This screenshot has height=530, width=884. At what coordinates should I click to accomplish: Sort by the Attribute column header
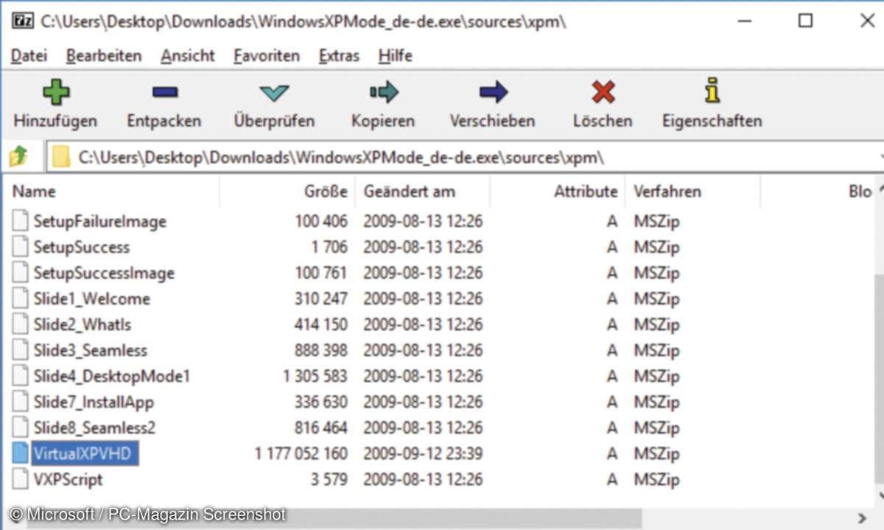(x=558, y=191)
